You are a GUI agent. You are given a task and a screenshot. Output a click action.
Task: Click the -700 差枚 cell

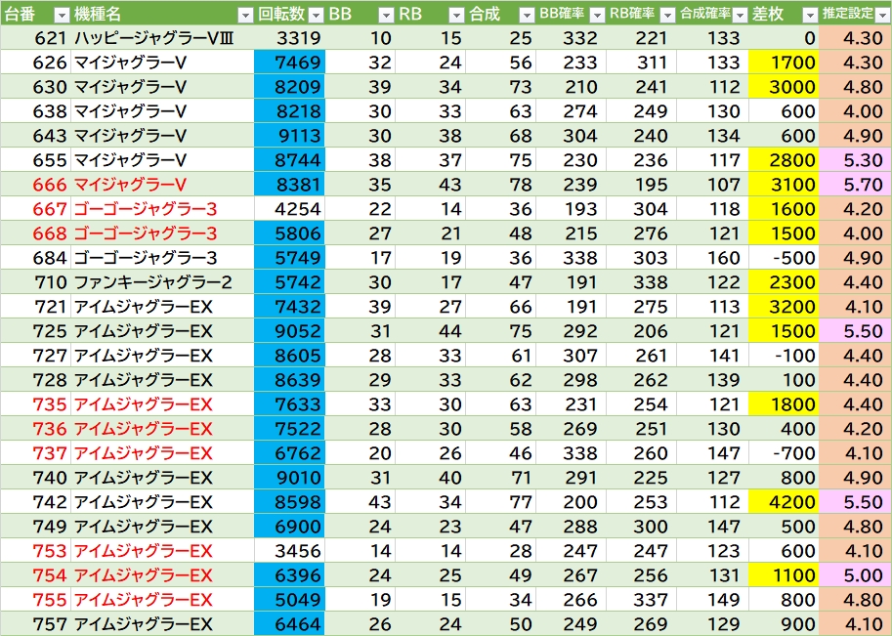point(786,453)
